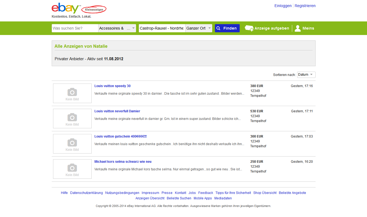This screenshot has width=367, height=217.
Task: Open the Anzeigen Übersicht footer link
Action: (x=150, y=198)
